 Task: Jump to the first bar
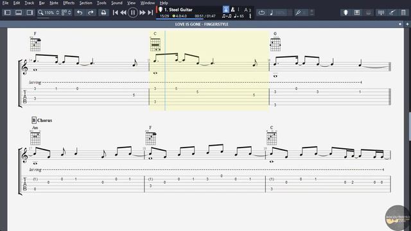click(x=116, y=13)
